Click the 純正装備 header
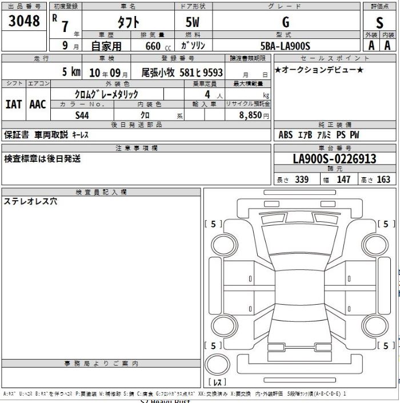The image size is (400, 403). click(x=335, y=125)
